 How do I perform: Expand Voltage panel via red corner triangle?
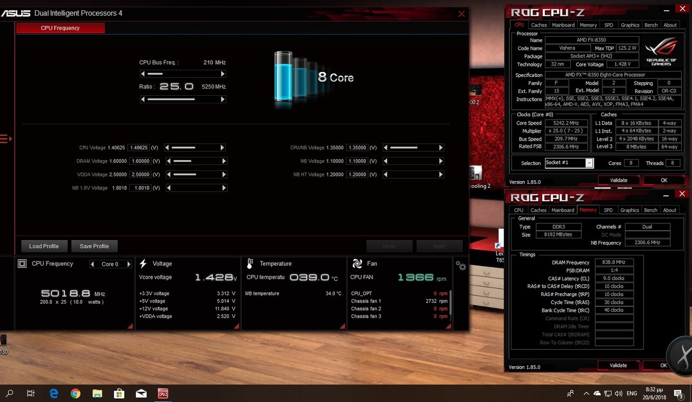[236, 326]
